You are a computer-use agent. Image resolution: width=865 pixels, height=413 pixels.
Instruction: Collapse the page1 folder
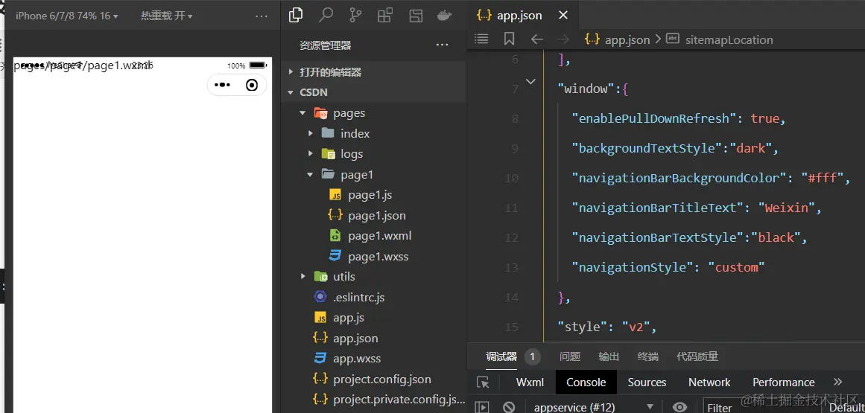click(311, 174)
